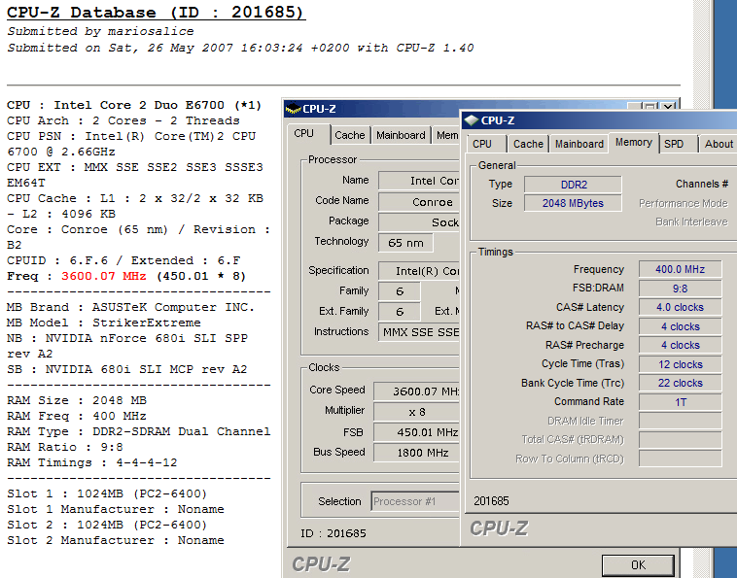The image size is (737, 578).
Task: Click the 'Slot 1 : 1024MB (PC2-6400)' line
Action: click(x=107, y=493)
